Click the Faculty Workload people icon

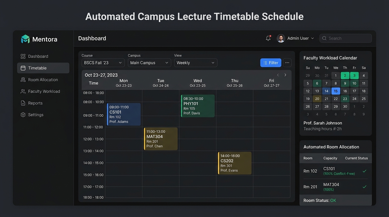click(x=23, y=92)
